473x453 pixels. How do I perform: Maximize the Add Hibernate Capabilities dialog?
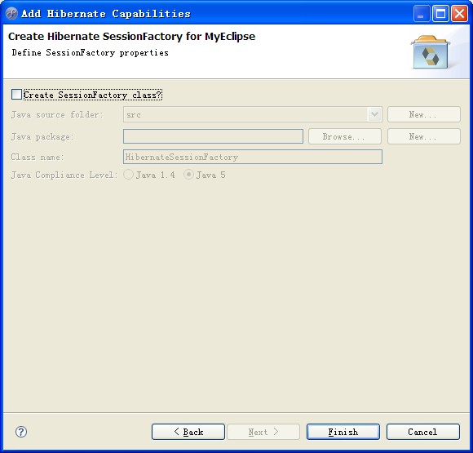tap(440, 14)
